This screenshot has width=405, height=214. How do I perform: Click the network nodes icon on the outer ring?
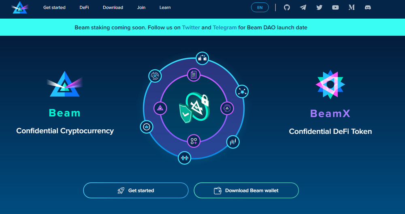(x=242, y=91)
